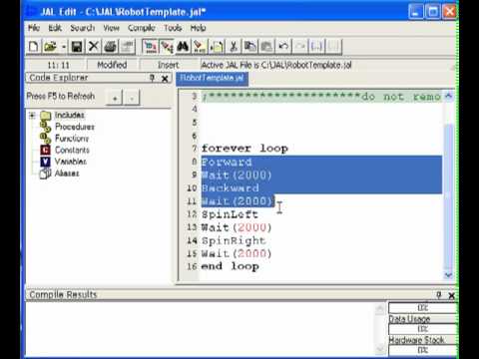
Task: Click the 'forever loop' code line
Action: [244, 149]
